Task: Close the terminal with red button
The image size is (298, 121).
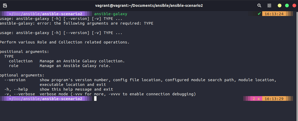Action: [x=294, y=5]
